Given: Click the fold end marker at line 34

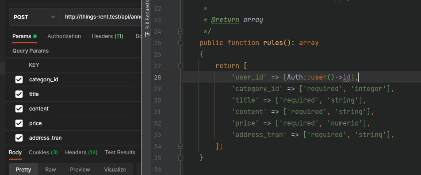Looking at the screenshot, I should click(180, 146).
